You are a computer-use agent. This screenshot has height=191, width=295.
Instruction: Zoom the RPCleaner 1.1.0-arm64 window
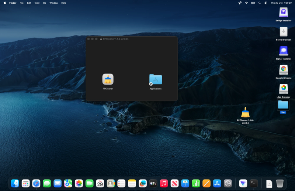(x=96, y=39)
